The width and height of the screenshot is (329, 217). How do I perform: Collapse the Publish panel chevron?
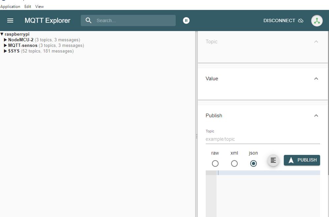click(x=316, y=116)
